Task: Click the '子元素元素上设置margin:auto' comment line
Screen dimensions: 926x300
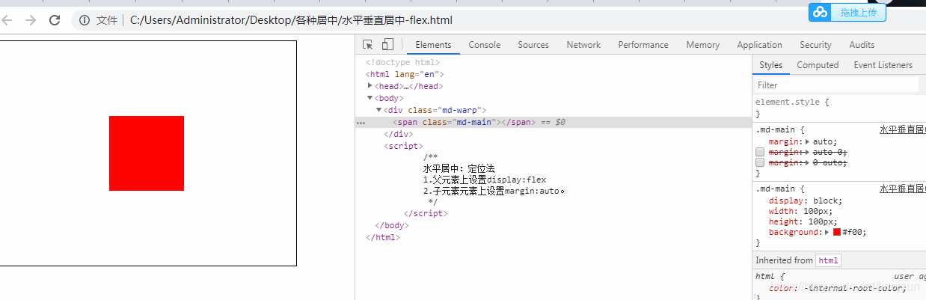Action: click(494, 191)
